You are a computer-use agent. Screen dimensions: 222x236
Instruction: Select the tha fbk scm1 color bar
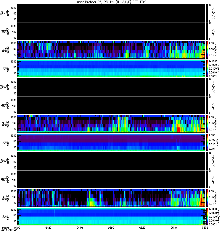pos(207,68)
